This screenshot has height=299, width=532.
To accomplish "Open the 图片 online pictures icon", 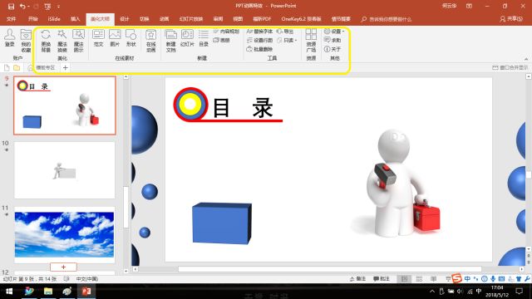I will pyautogui.click(x=115, y=38).
